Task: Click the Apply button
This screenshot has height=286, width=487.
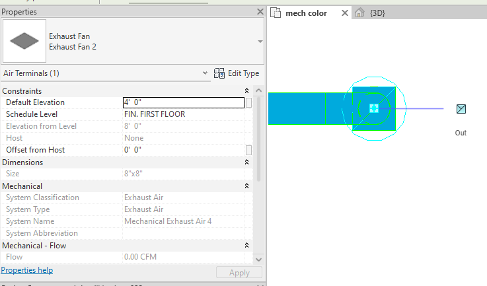Action: point(239,273)
